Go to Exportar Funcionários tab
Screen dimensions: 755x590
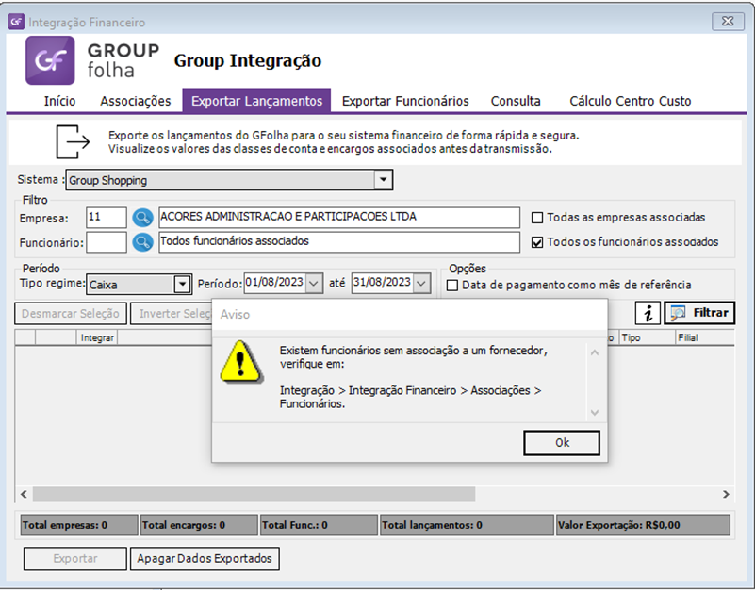405,101
